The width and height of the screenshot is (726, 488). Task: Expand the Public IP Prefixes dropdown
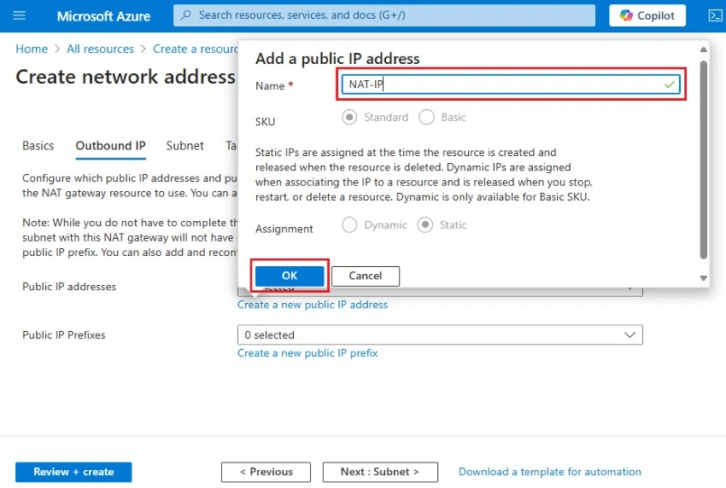click(x=440, y=335)
